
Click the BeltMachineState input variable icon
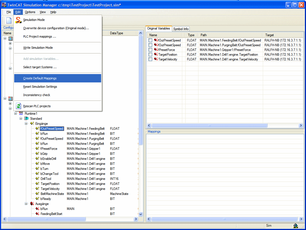point(37,194)
